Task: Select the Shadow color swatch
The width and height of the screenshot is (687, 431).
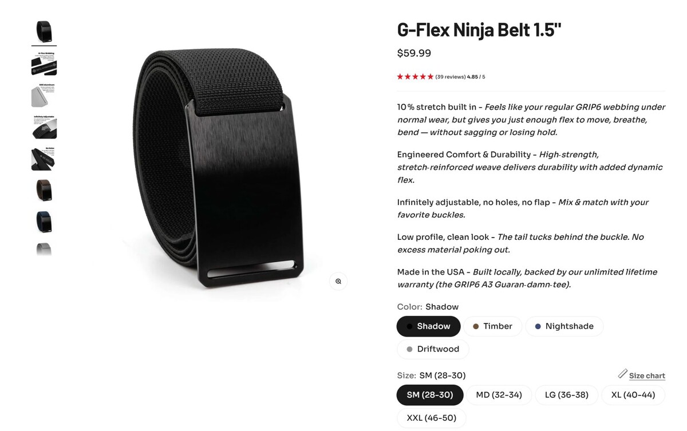Action: click(x=428, y=326)
